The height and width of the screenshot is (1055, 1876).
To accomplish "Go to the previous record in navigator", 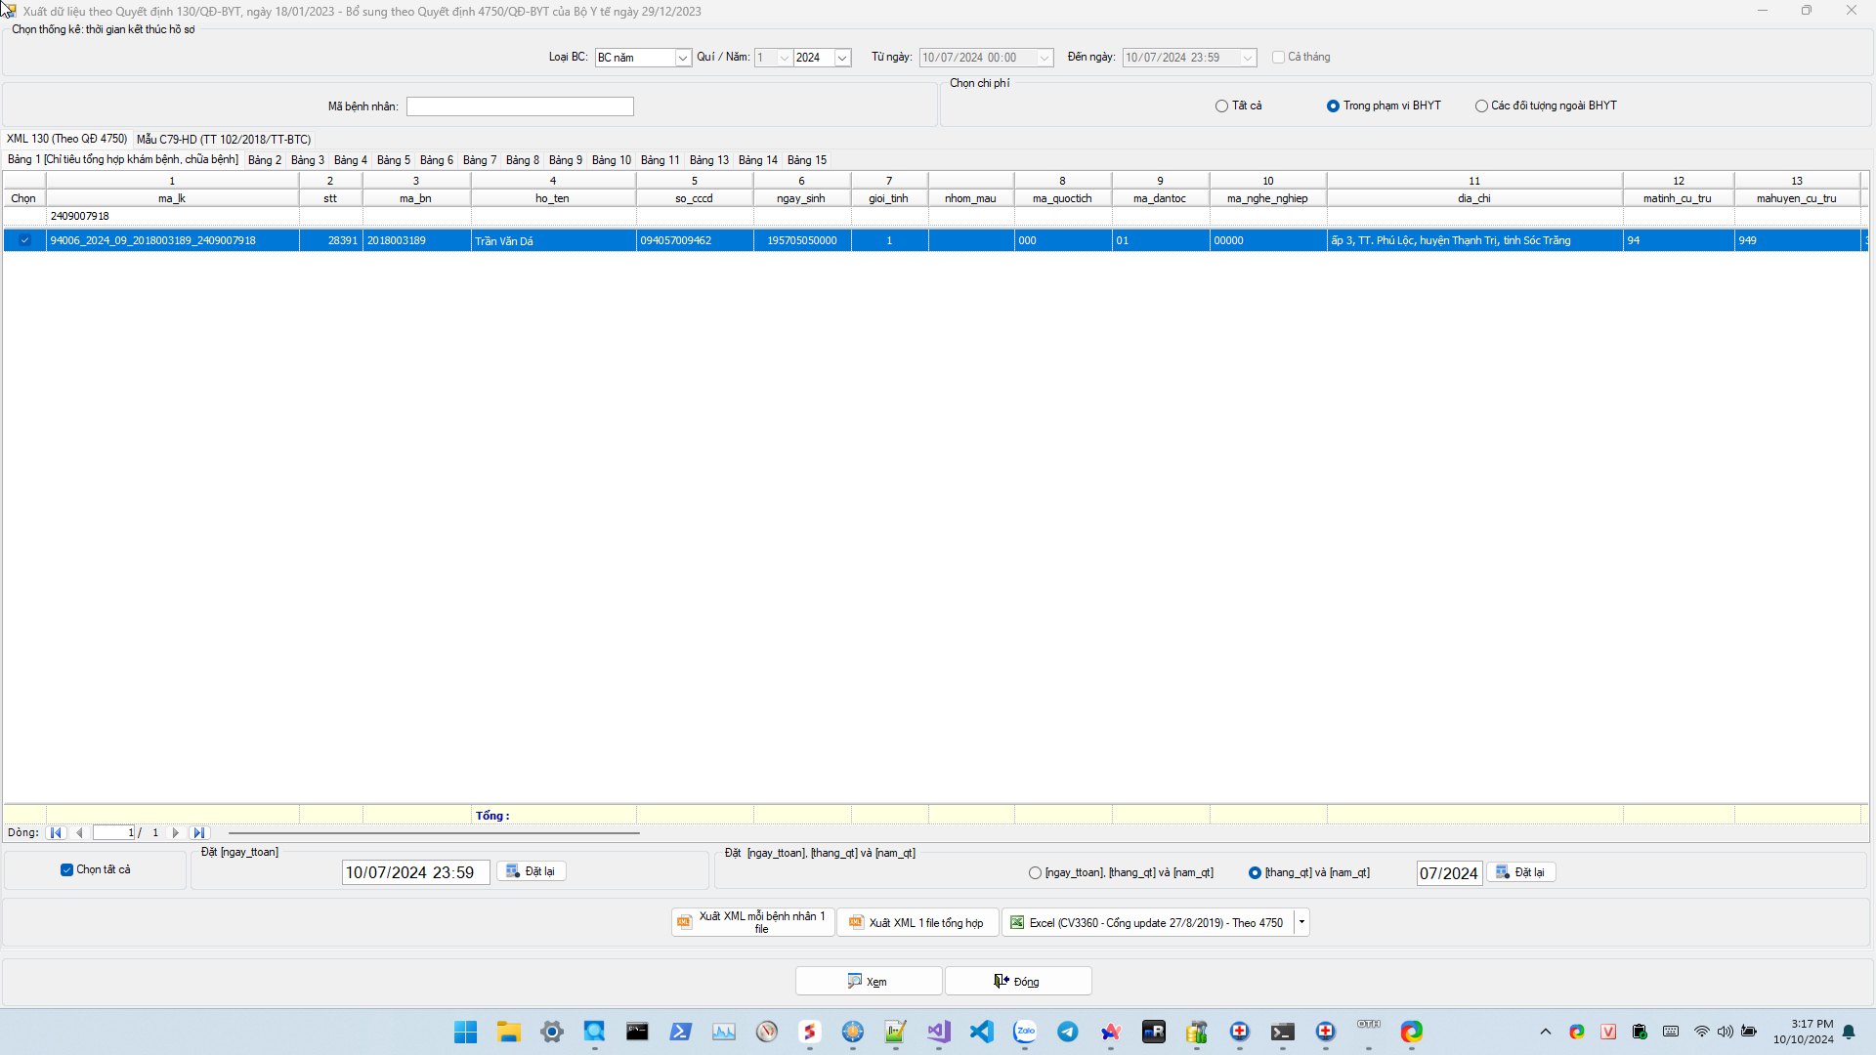I will coord(79,833).
